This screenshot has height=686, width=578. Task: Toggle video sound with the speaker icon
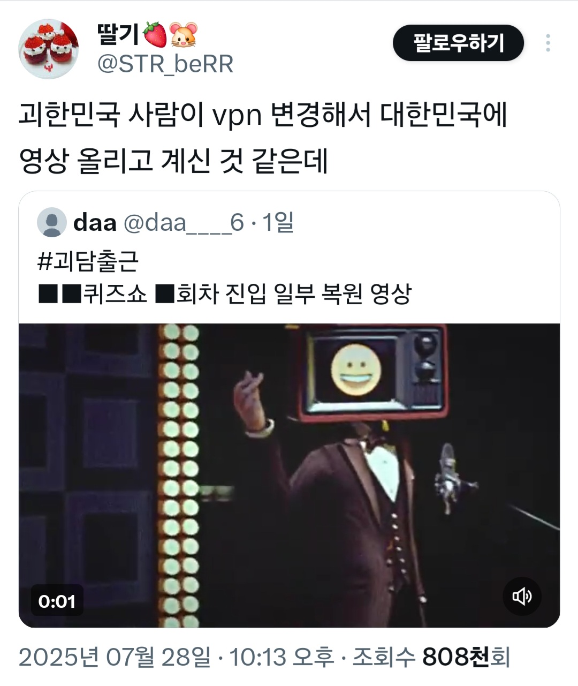coord(522,596)
